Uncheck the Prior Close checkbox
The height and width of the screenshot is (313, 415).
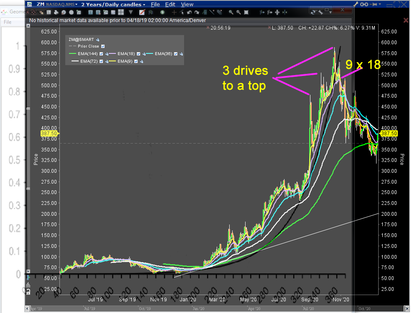point(103,46)
